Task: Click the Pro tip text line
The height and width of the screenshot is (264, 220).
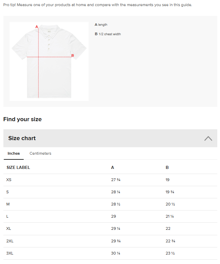Action: click(97, 5)
